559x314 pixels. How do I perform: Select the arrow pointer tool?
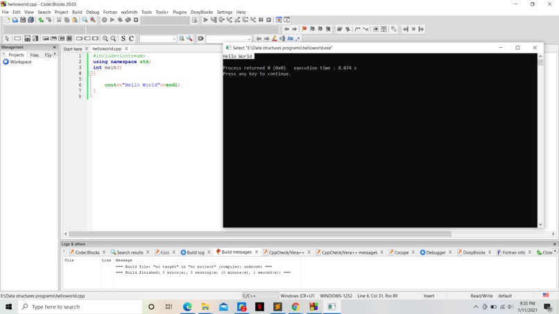pyautogui.click(x=7, y=39)
